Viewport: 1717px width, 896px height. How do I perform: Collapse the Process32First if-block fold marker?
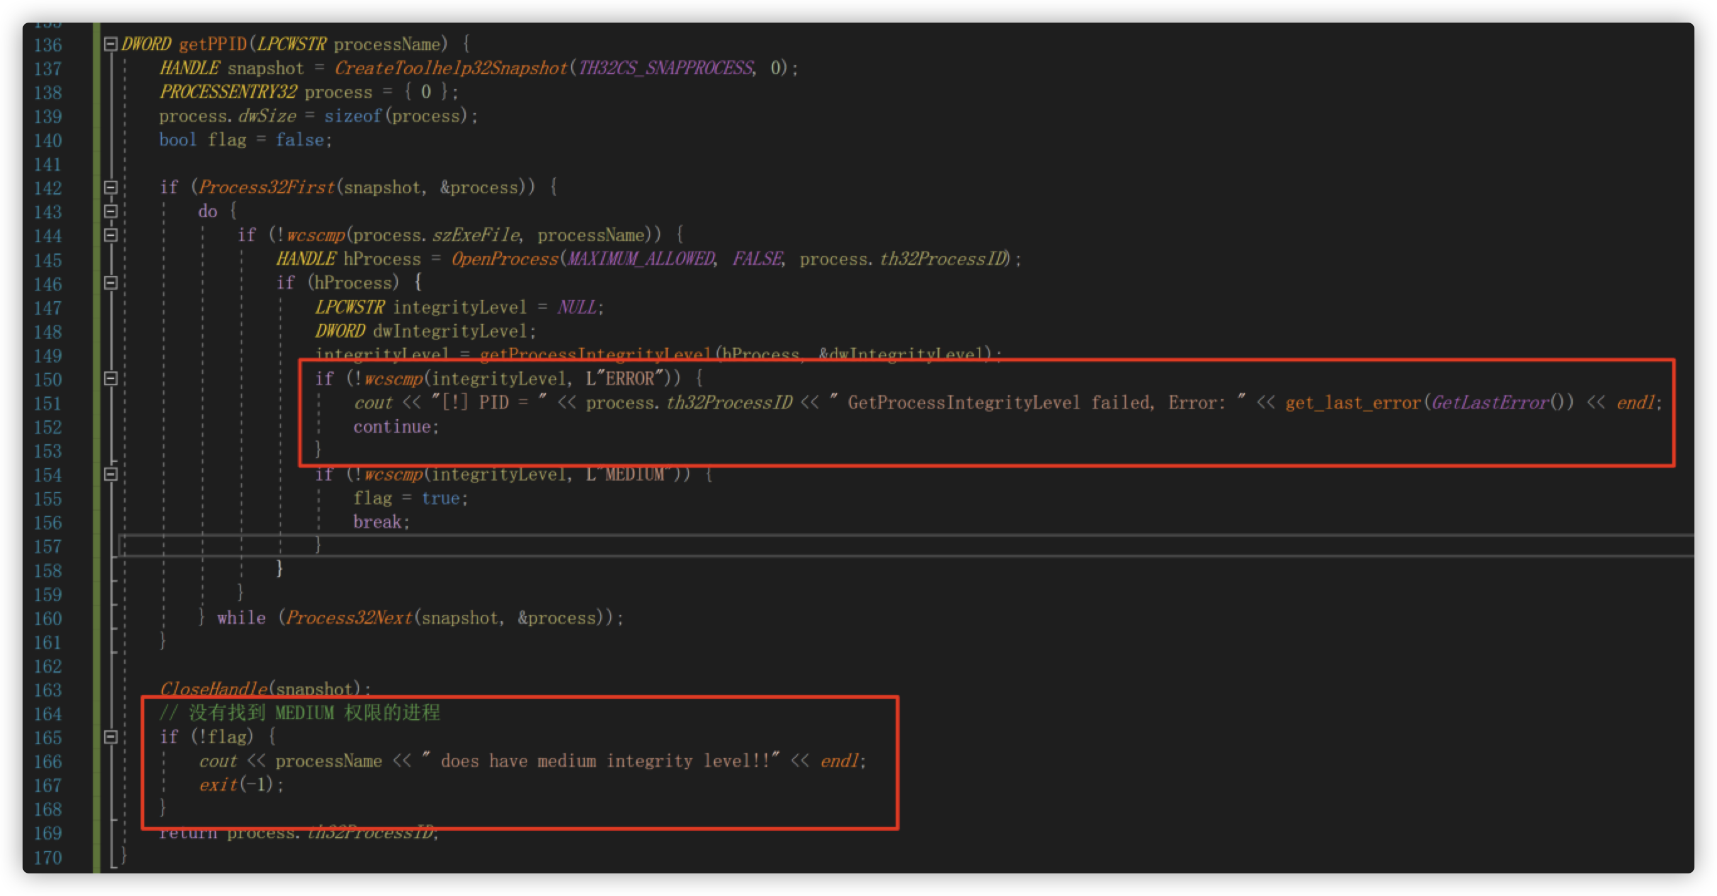coord(110,188)
